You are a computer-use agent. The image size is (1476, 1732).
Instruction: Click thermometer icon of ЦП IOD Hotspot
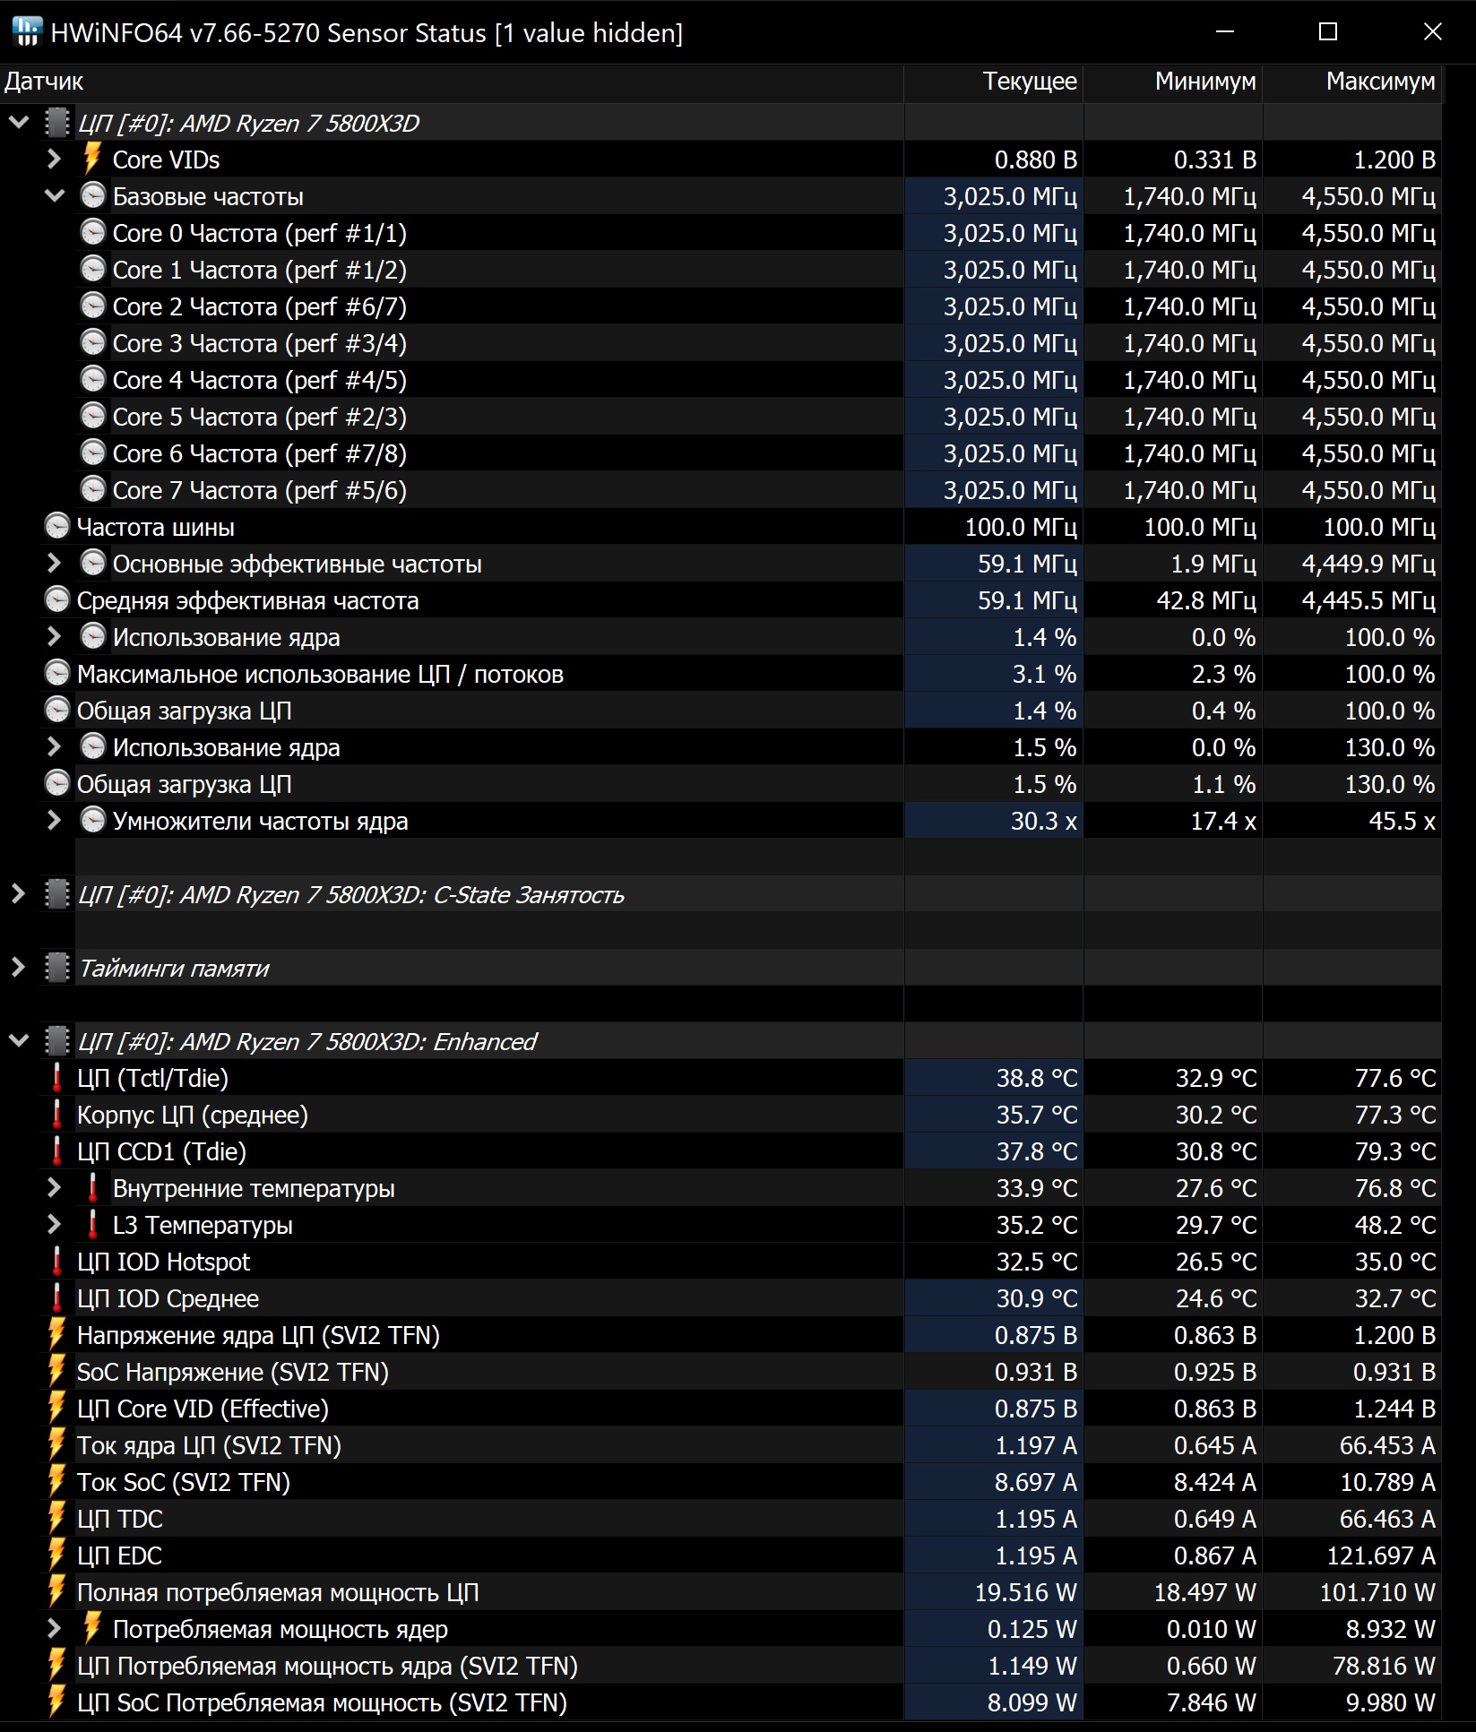57,1261
